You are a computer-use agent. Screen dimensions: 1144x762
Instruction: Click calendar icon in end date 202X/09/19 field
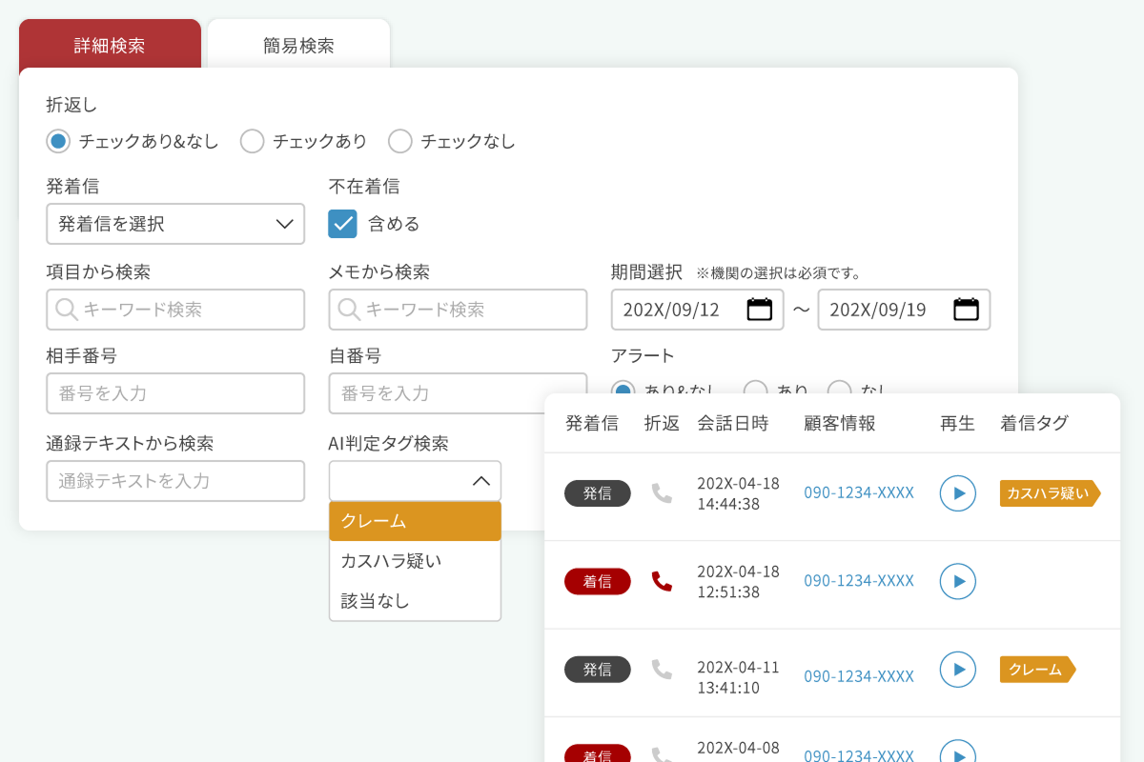966,310
